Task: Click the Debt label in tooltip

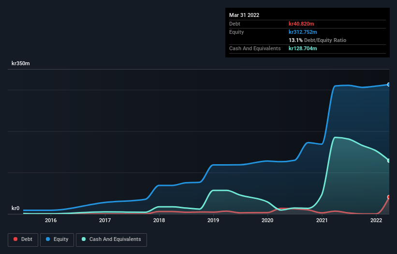Action: pos(235,24)
